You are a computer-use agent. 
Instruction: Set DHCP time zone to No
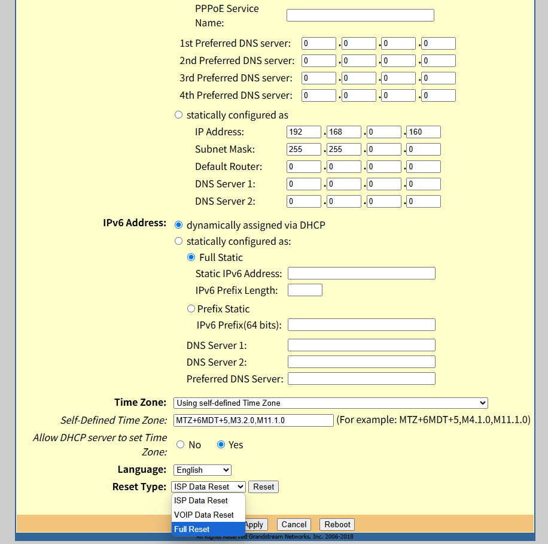[180, 445]
